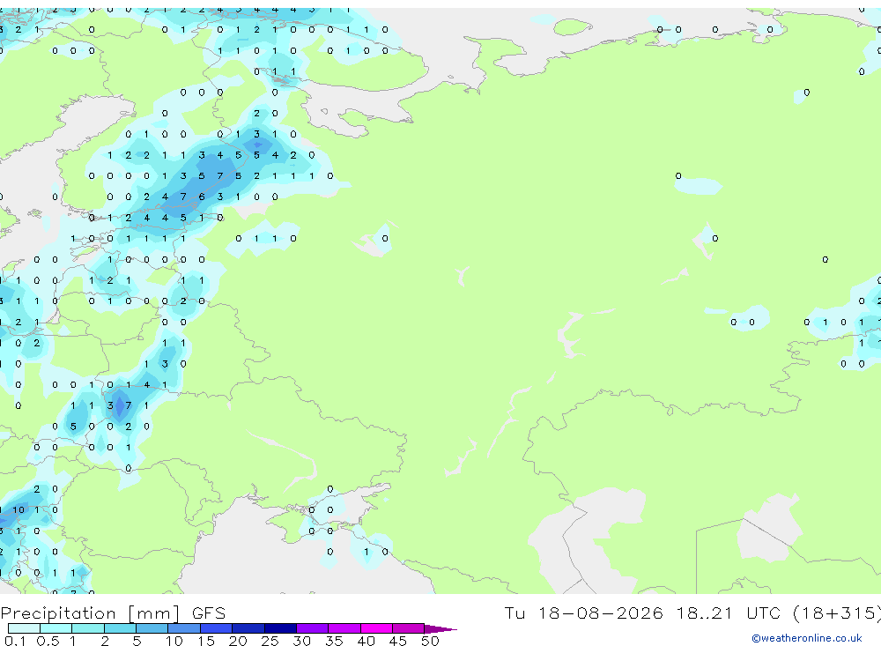The image size is (881, 646).
Task: Click the '40' legend label
Action: (x=366, y=641)
